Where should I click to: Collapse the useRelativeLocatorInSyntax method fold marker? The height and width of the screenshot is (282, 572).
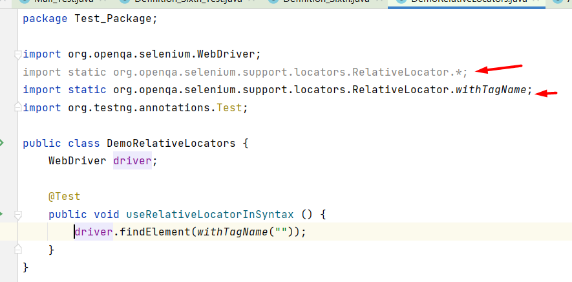tap(19, 214)
